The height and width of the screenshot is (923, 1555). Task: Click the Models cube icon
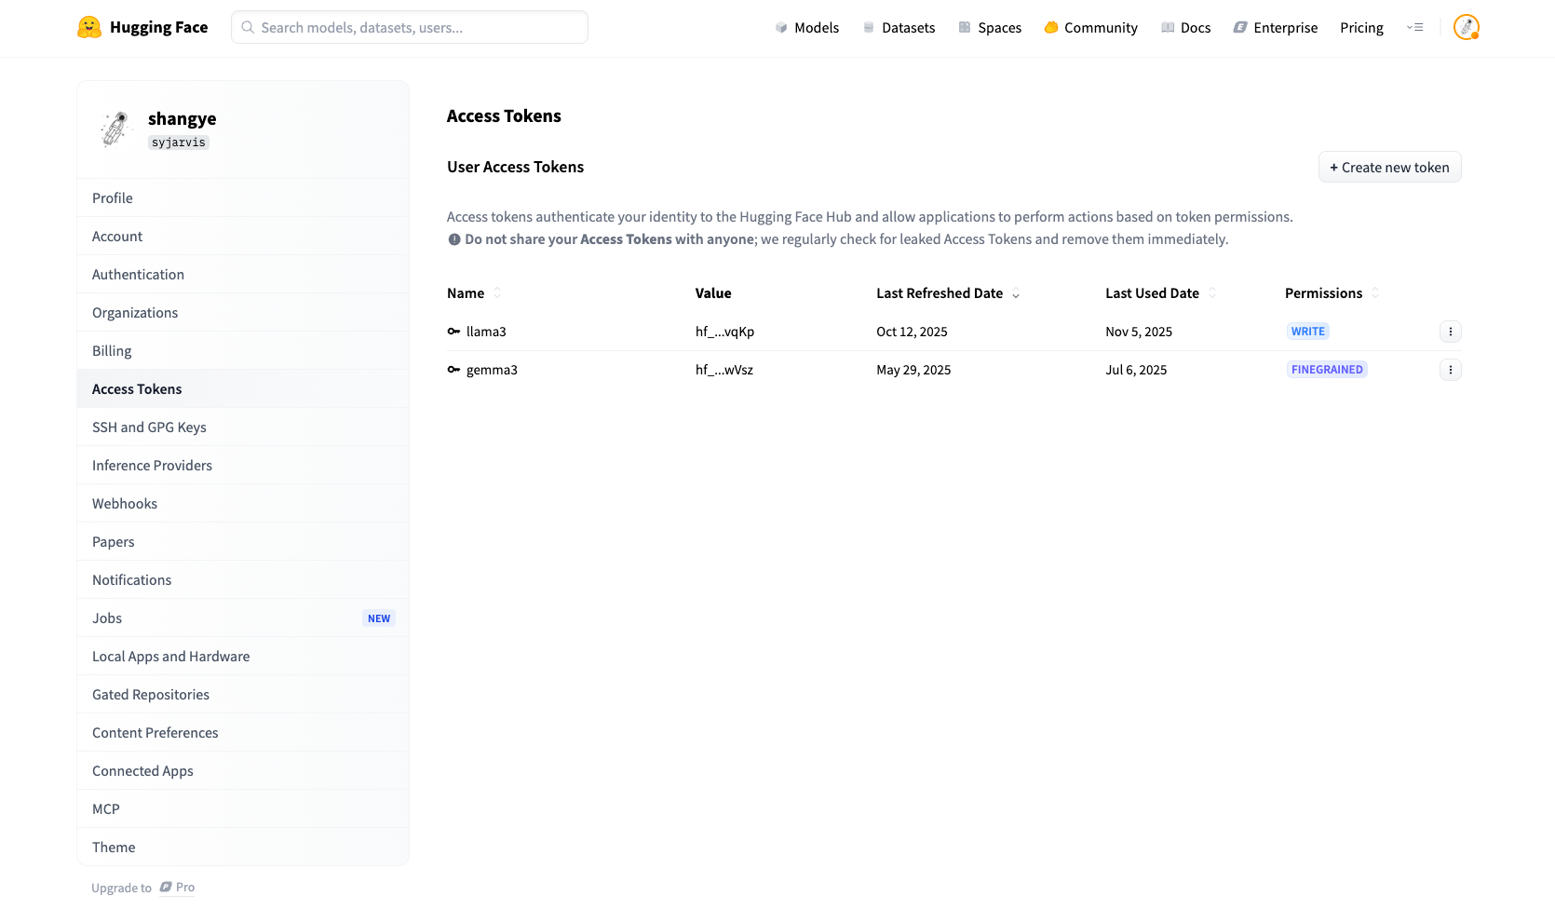point(781,28)
